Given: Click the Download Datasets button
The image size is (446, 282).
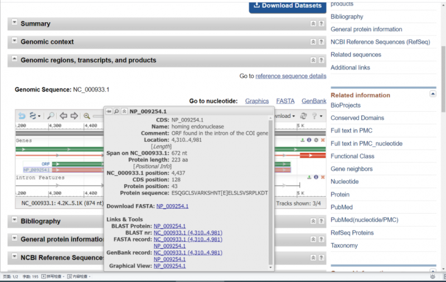Looking at the screenshot, I should [287, 6].
